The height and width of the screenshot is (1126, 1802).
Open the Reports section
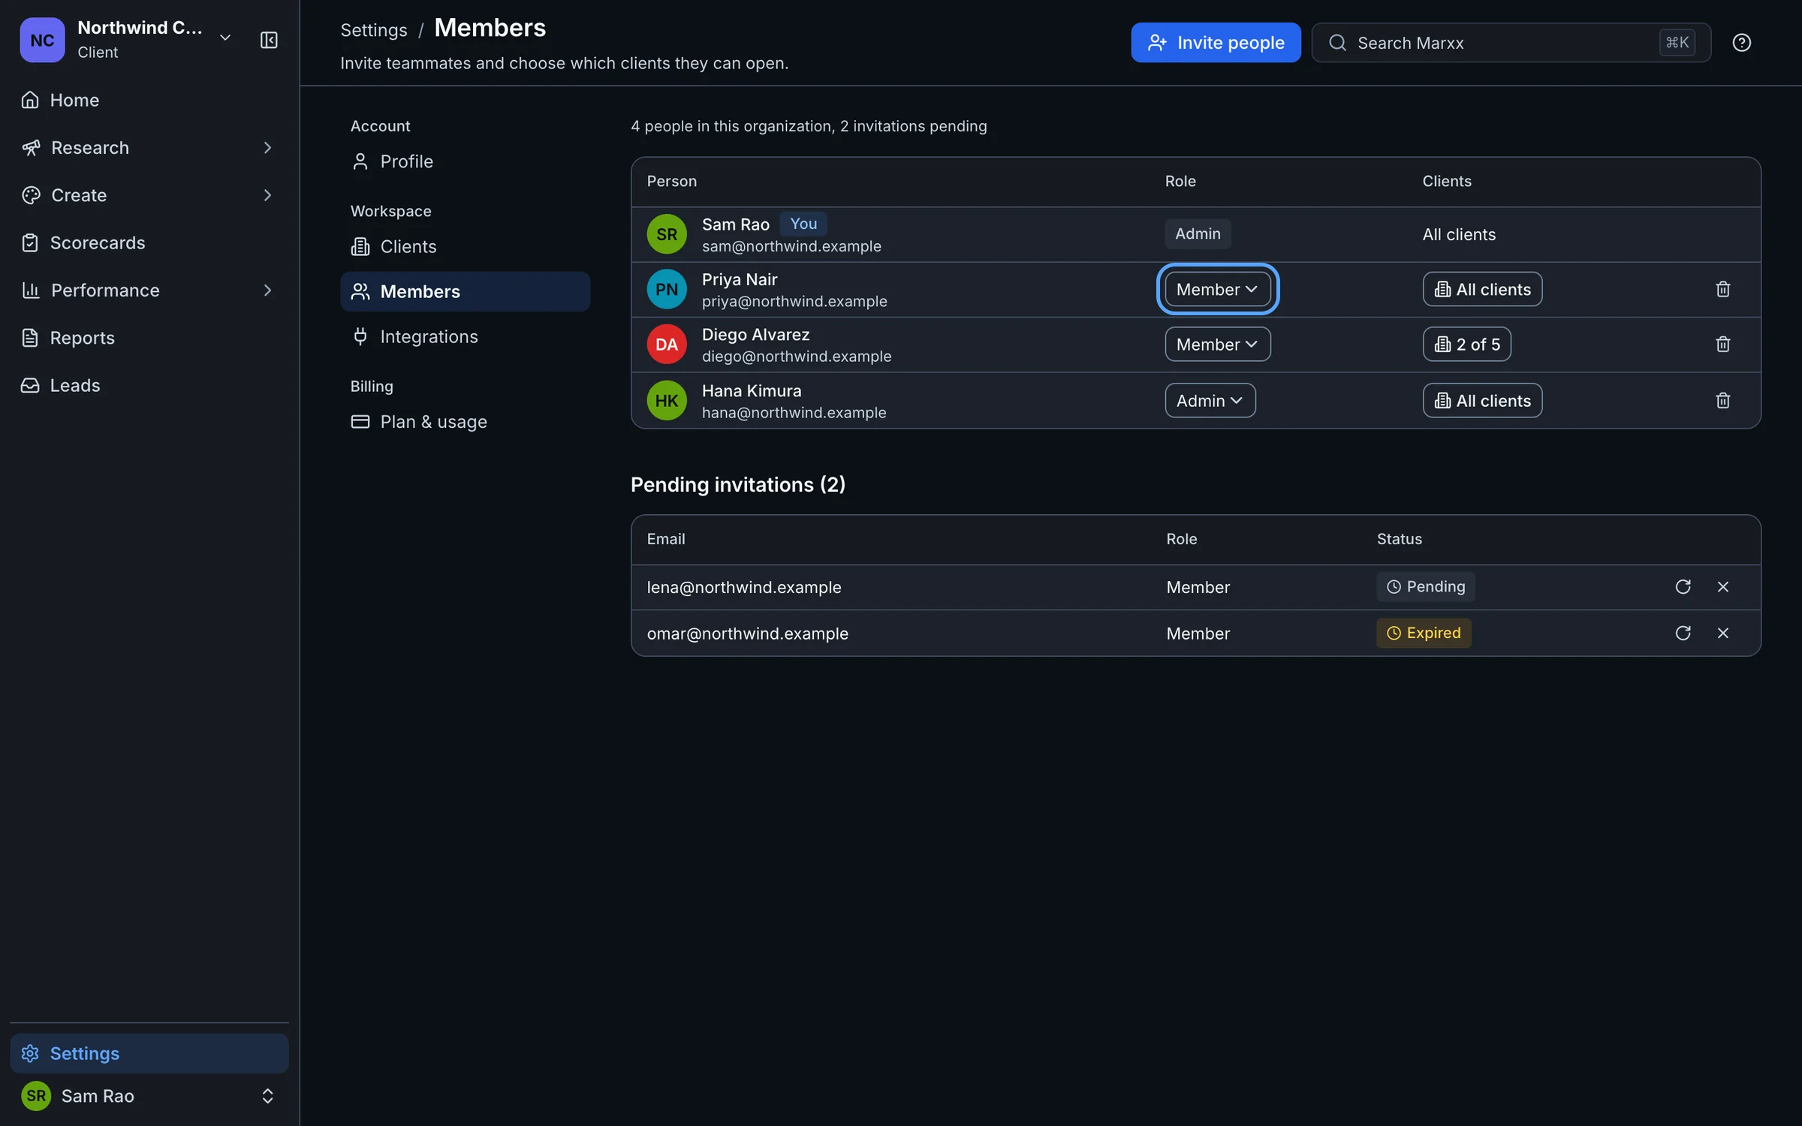(x=149, y=338)
